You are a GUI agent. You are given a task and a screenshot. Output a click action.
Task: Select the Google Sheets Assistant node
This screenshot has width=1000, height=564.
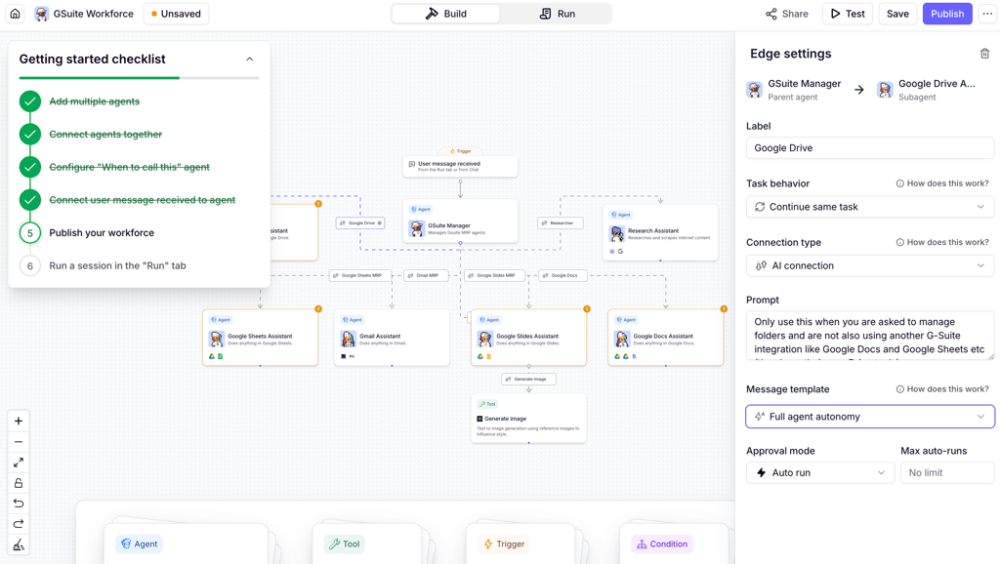click(x=260, y=338)
